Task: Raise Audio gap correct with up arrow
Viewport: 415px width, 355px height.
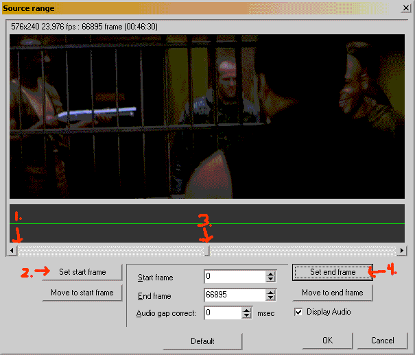Action: [x=247, y=310]
